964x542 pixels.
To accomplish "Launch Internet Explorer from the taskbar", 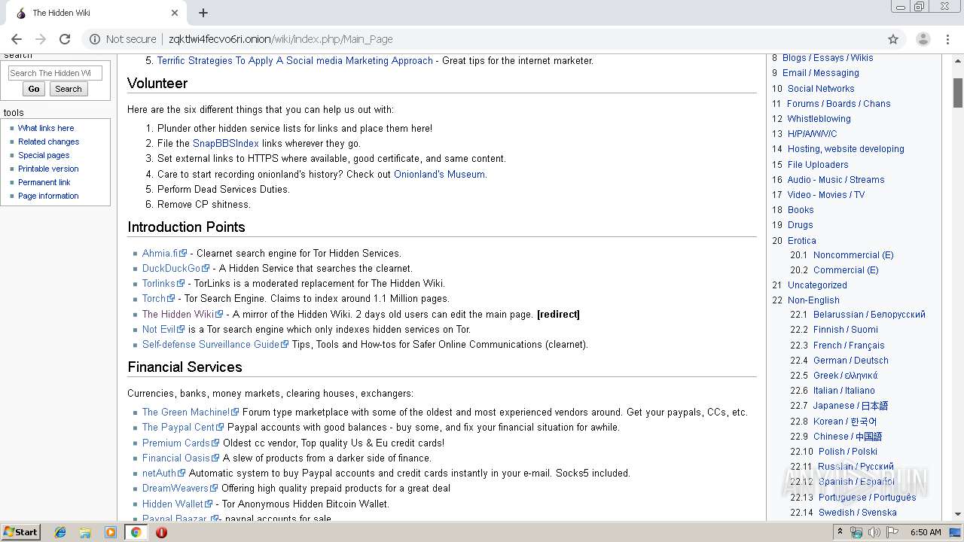I will pos(60,532).
